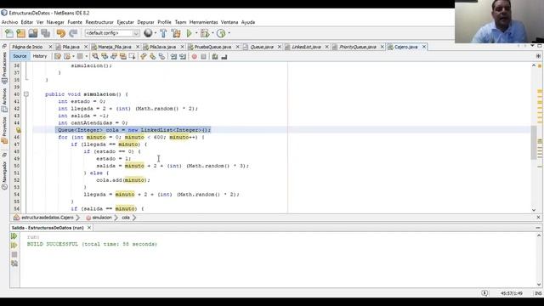Click the Debug Project icon

[x=205, y=33]
